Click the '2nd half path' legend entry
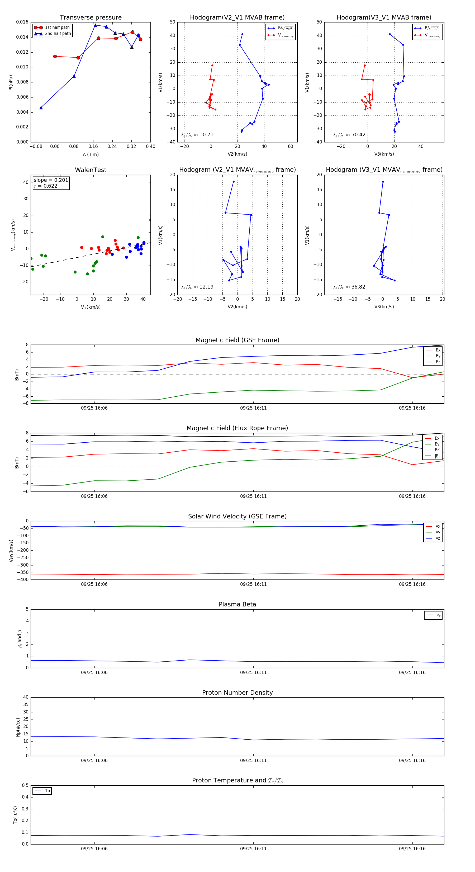Image resolution: width=475 pixels, height=872 pixels. coord(53,34)
